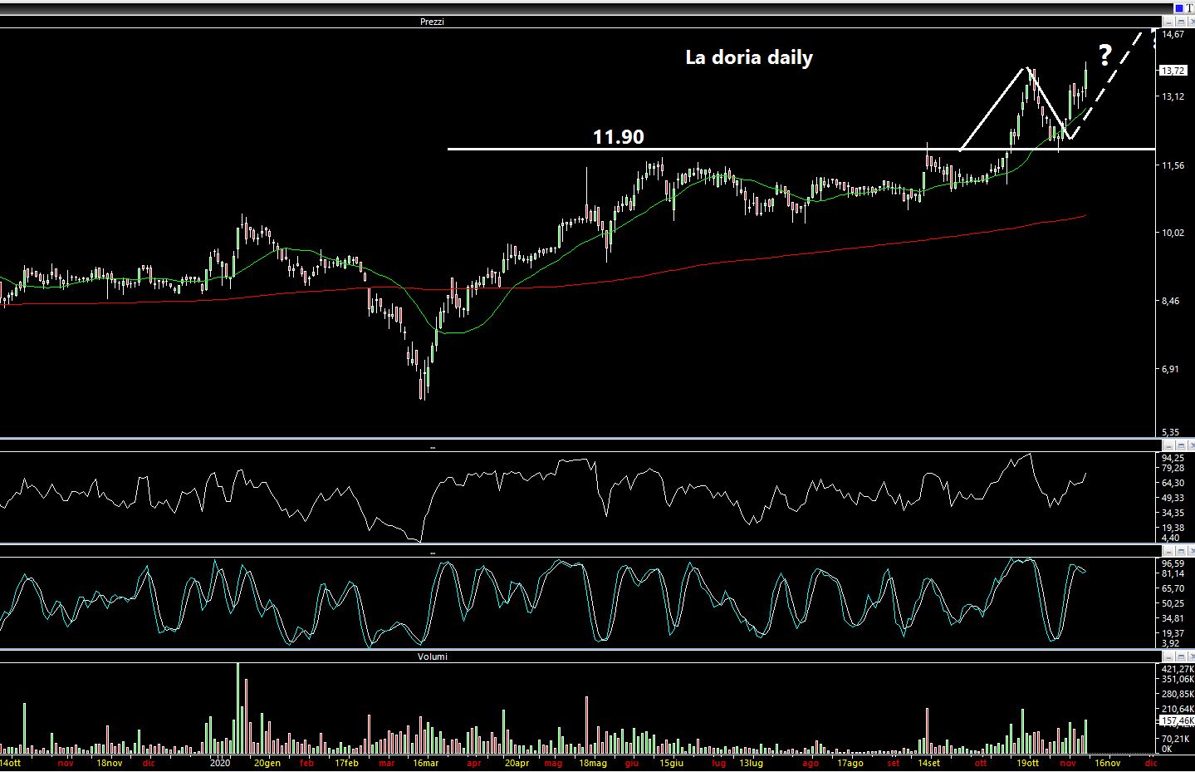Screen dimensions: 1195x772
Task: Click the 18mag date on the time axis
Action: 593,762
